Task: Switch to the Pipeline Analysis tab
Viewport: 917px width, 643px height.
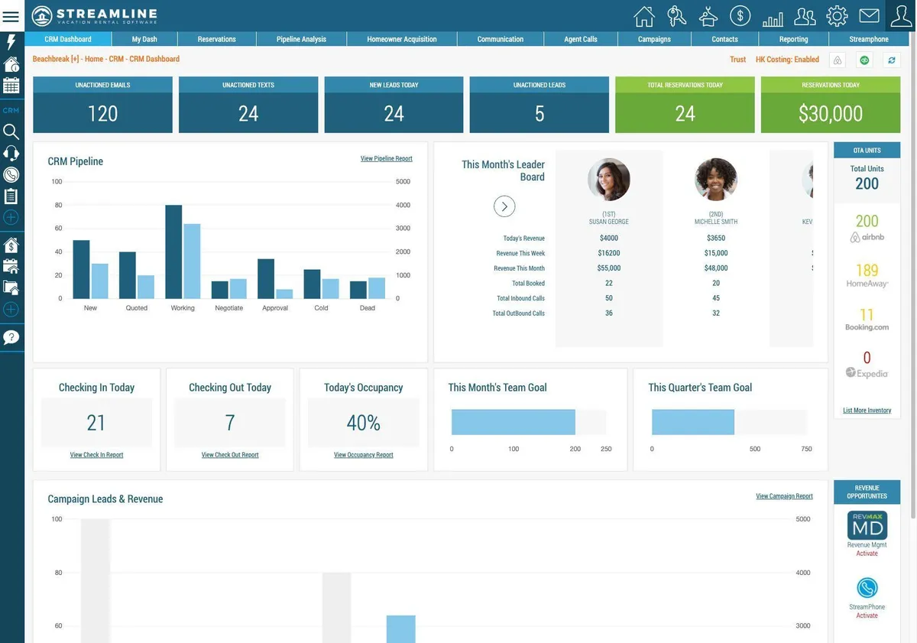Action: pos(301,39)
